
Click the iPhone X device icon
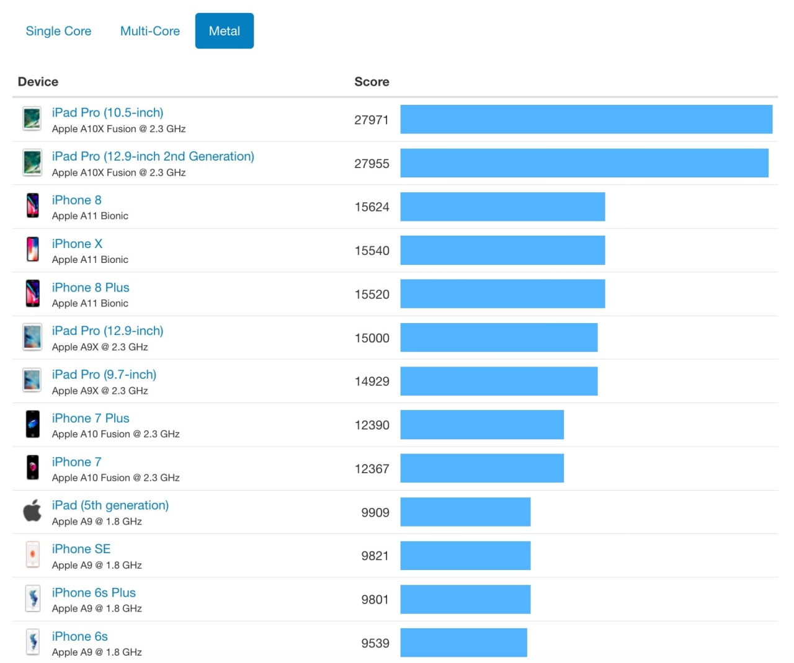pos(32,250)
